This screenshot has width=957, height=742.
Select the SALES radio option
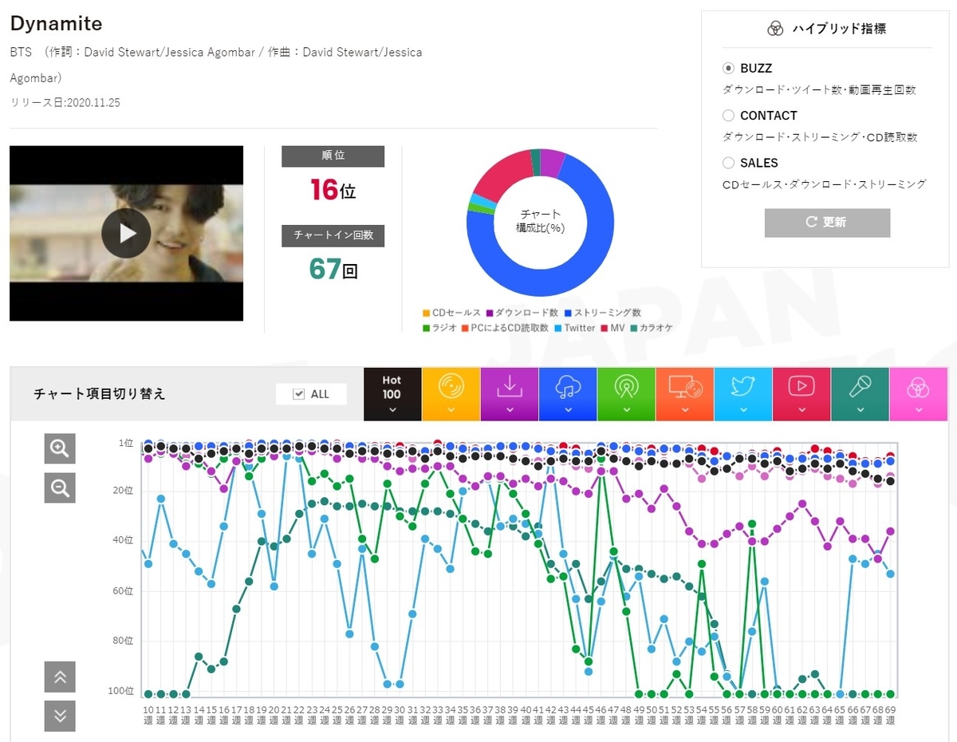(x=728, y=163)
